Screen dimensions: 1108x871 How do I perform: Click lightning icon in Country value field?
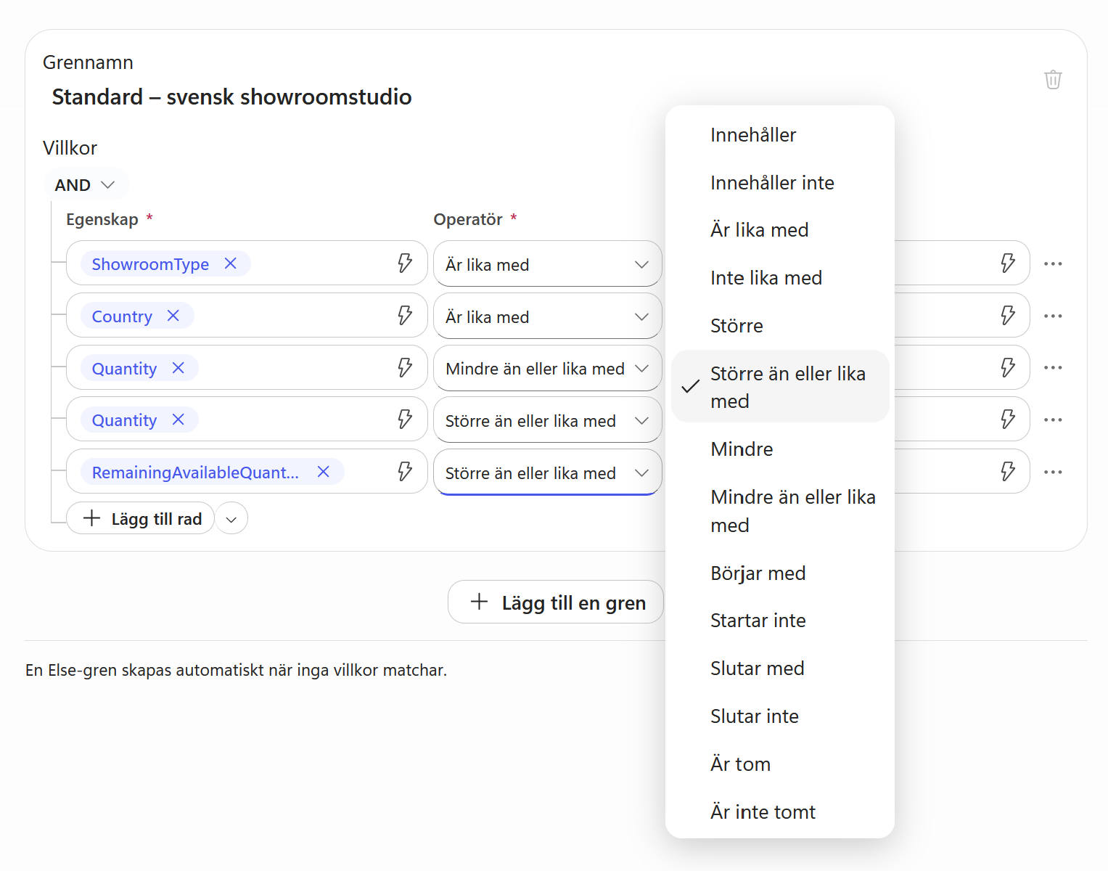1008,315
